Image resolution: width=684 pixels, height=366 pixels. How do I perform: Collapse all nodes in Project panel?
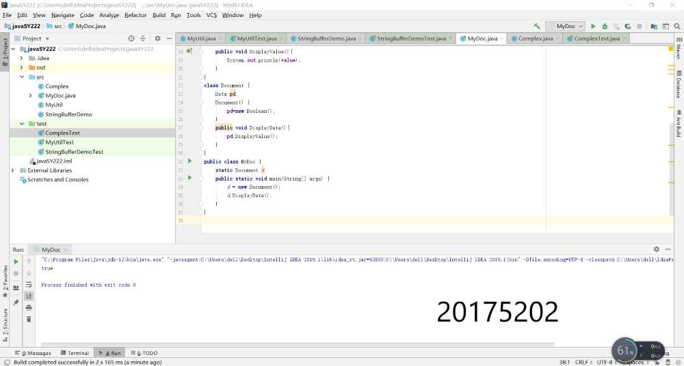pyautogui.click(x=143, y=38)
